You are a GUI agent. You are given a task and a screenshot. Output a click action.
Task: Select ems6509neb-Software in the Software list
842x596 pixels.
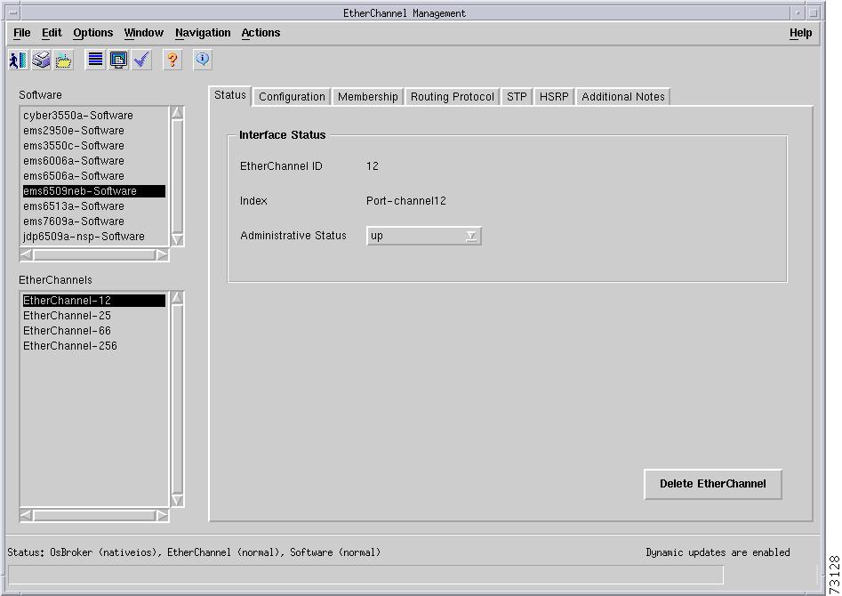point(94,190)
